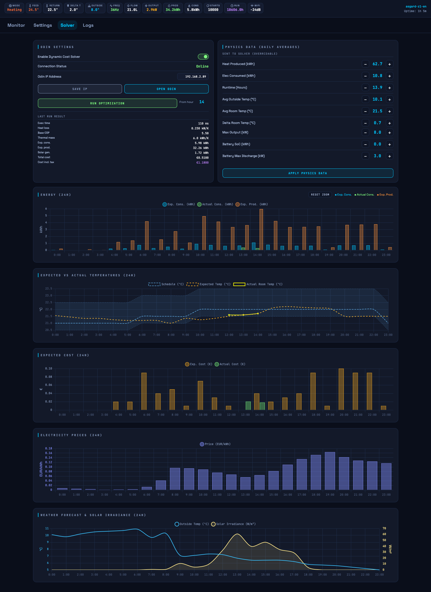Viewport: 431px width, 592px height.
Task: Hide the Actual Room Temp series
Action: point(239,284)
